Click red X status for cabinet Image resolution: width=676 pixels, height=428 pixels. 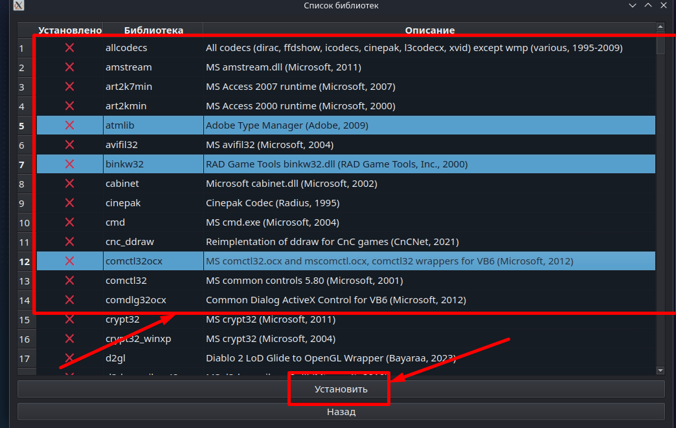tap(69, 184)
